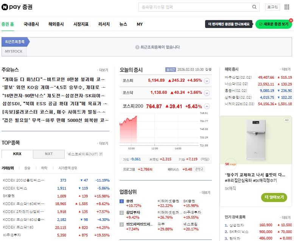Viewport: 294px width, 241px height.
Task: Click the 넥스트레이드(NXT) help question icon
Action: point(101,154)
